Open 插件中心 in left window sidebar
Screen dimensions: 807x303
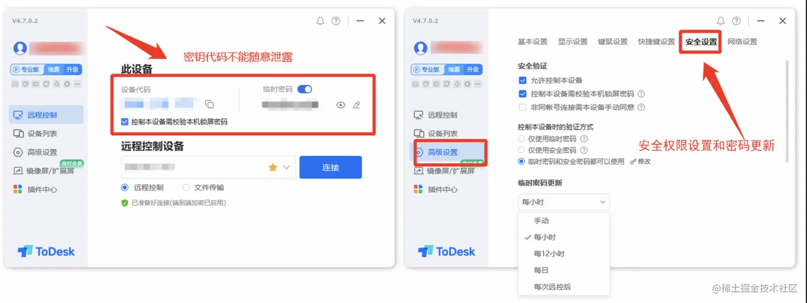click(x=35, y=189)
